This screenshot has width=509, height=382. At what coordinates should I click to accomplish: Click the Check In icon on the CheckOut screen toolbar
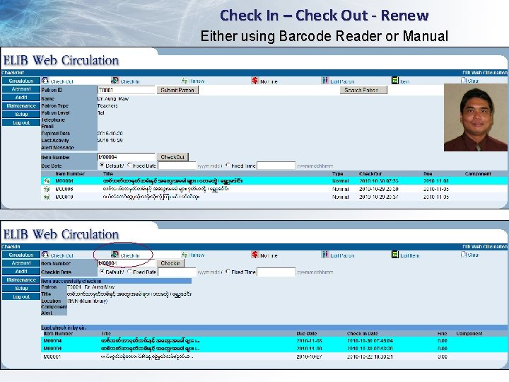click(115, 81)
